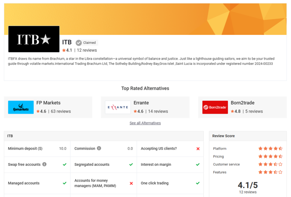The image size is (291, 197).
Task: Click the green check for One click trading
Action: point(198,183)
